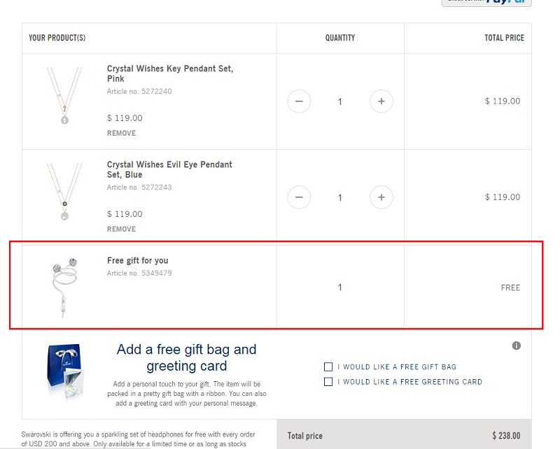Viewport: 560px width, 449px height.
Task: Open Crystal Wishes Key Pendant Set title
Action: click(170, 73)
